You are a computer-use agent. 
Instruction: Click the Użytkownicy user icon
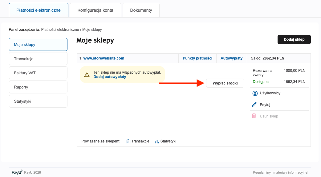(x=254, y=93)
